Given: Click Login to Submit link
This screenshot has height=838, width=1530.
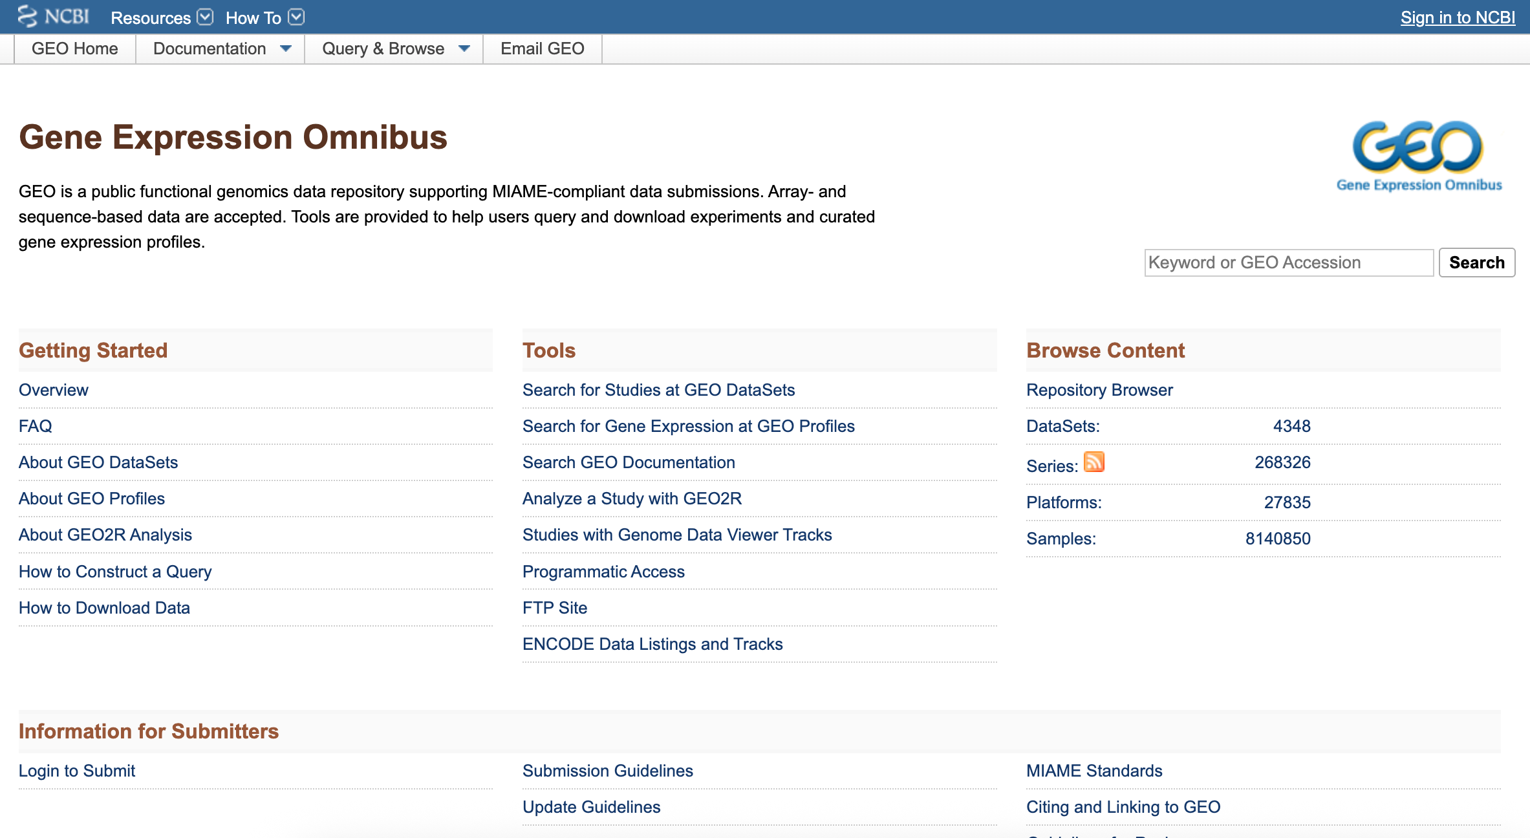Looking at the screenshot, I should pyautogui.click(x=76, y=771).
